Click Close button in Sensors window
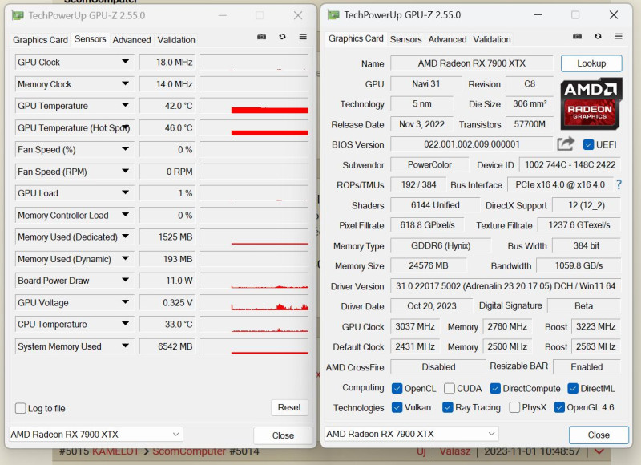 tap(283, 435)
